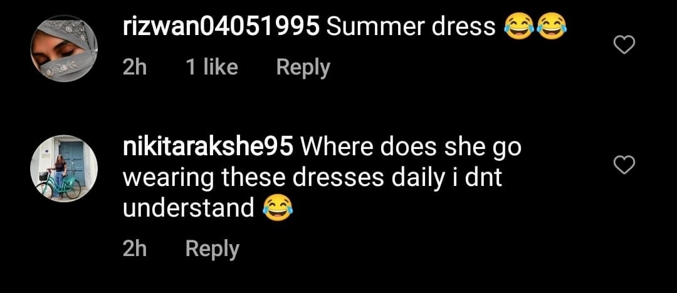Image resolution: width=677 pixels, height=293 pixels.
Task: Click 'i dnt' in nikitarakshe95's comment
Action: (x=476, y=178)
